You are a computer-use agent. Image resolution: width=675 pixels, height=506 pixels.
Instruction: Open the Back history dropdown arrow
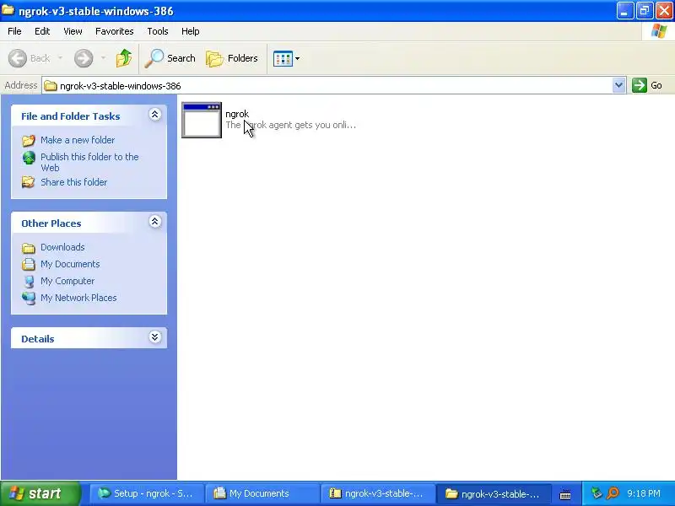click(60, 58)
